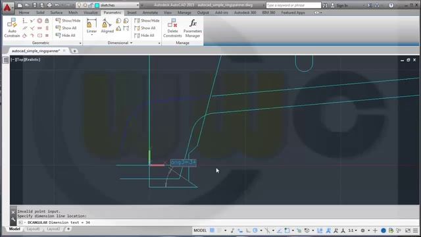Switch to the Home ribbon tab
Viewport: 421px width, 237px height.
tap(24, 13)
